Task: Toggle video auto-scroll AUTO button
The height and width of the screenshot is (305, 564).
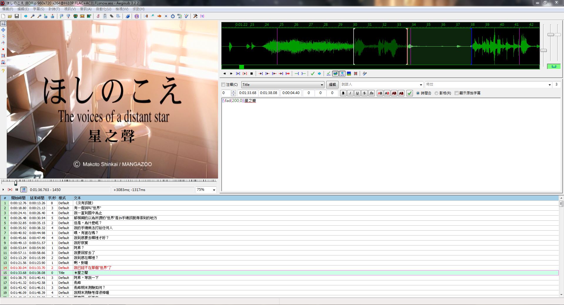Action: coord(24,190)
